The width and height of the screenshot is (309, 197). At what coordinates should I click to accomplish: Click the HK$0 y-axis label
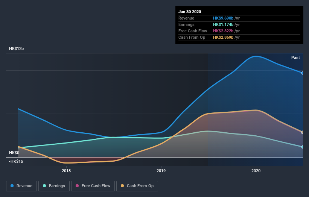[x=14, y=153]
